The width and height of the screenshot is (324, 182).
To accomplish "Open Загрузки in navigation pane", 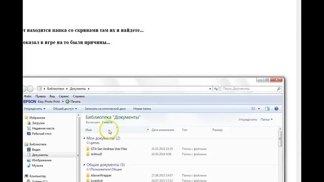I will 38,123.
